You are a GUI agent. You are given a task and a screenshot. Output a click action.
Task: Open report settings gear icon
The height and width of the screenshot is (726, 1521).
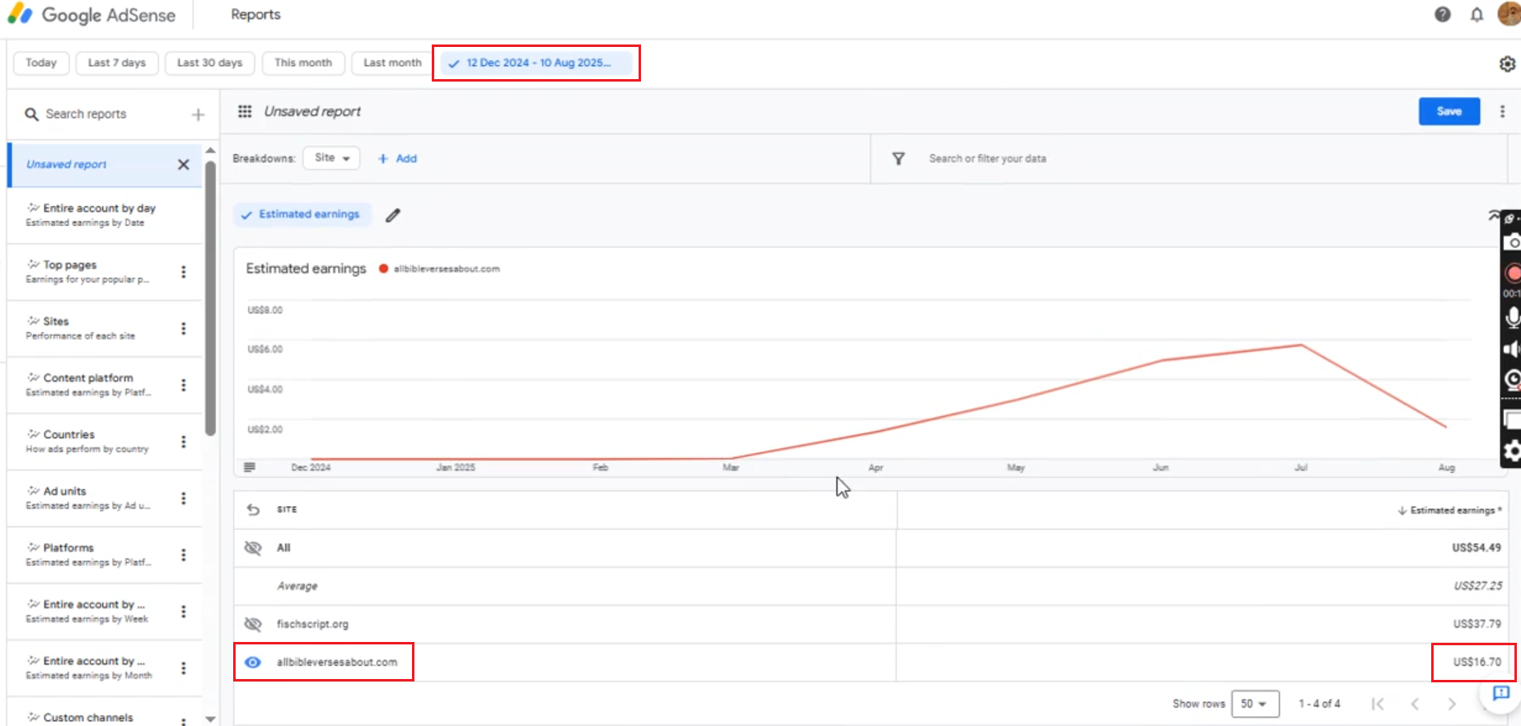click(1507, 64)
